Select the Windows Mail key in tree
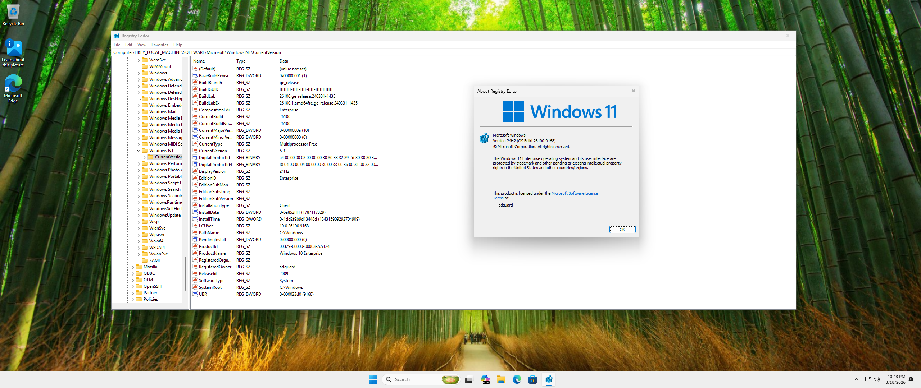 [x=163, y=112]
